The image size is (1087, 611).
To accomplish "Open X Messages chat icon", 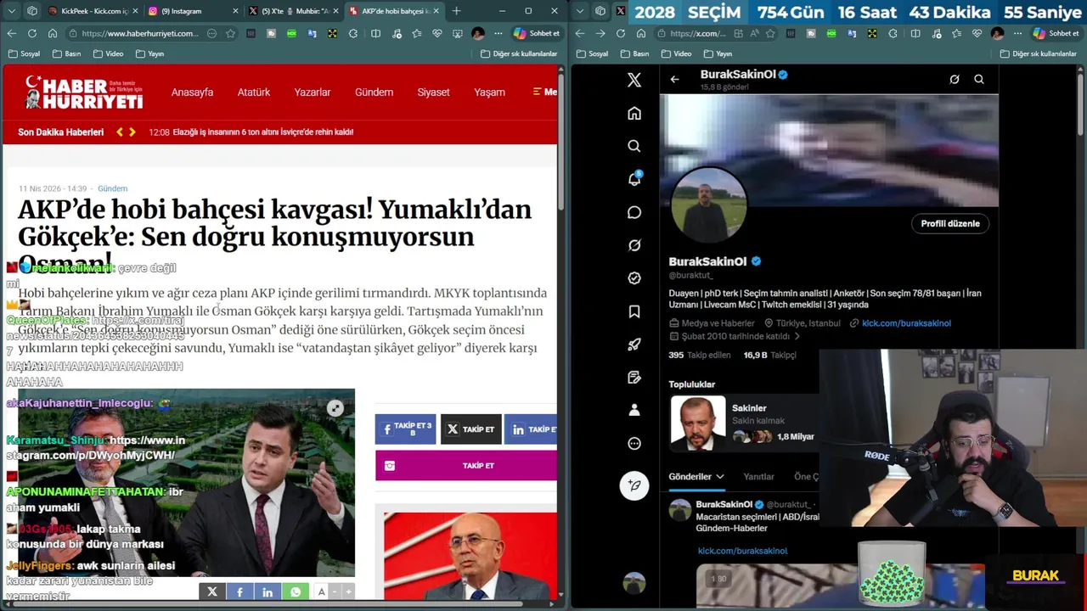I will click(634, 212).
